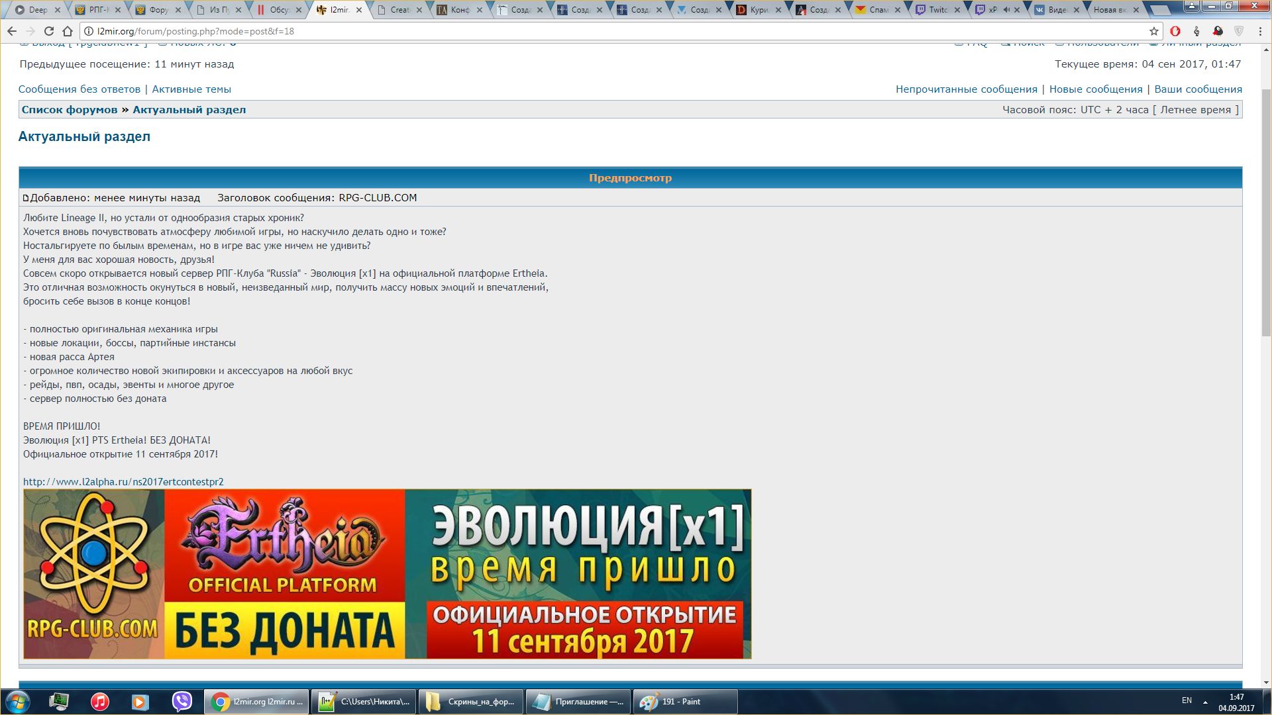Open Новые сообщения link

pos(1096,89)
